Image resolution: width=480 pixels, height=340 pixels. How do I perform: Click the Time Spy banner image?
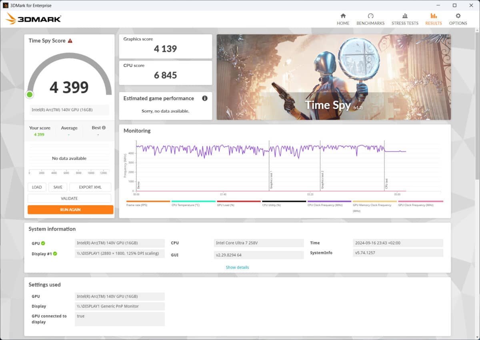pos(334,77)
